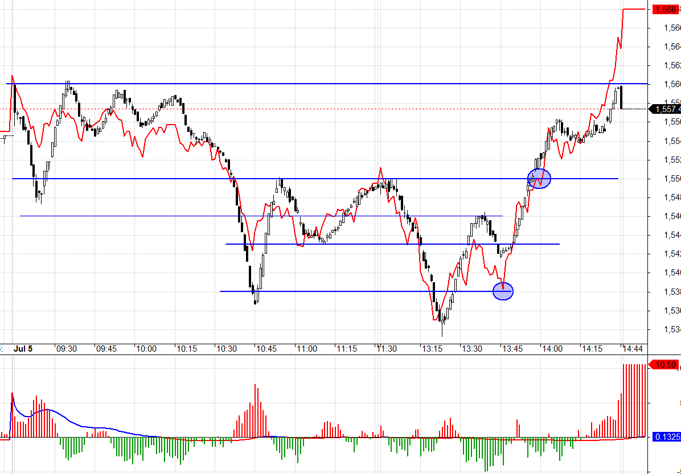Select the 11:30 time axis label
This screenshot has width=681, height=474.
coord(388,348)
